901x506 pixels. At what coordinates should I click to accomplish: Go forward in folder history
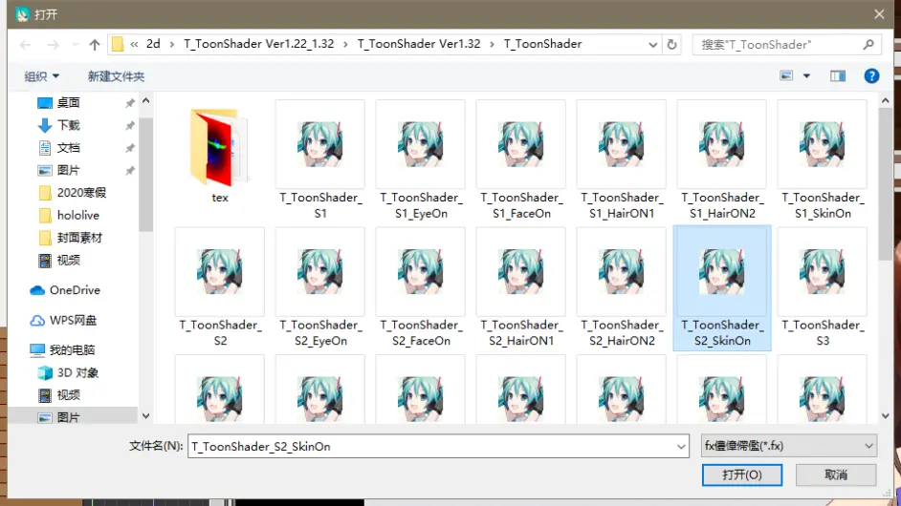(53, 44)
